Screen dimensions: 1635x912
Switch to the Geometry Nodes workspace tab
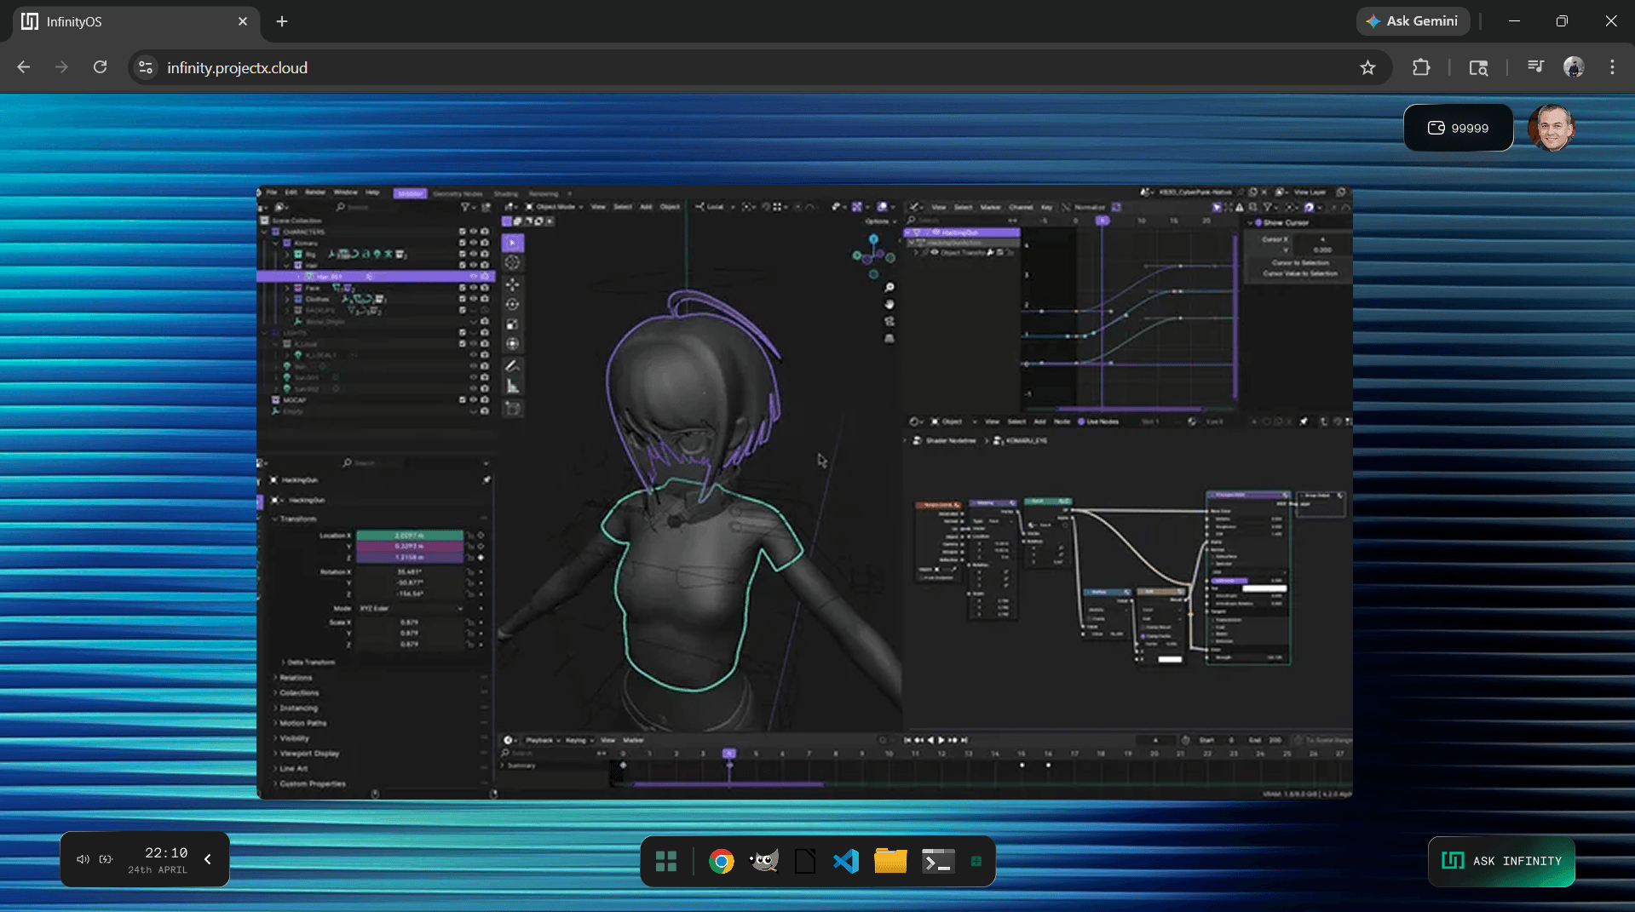pyautogui.click(x=458, y=194)
